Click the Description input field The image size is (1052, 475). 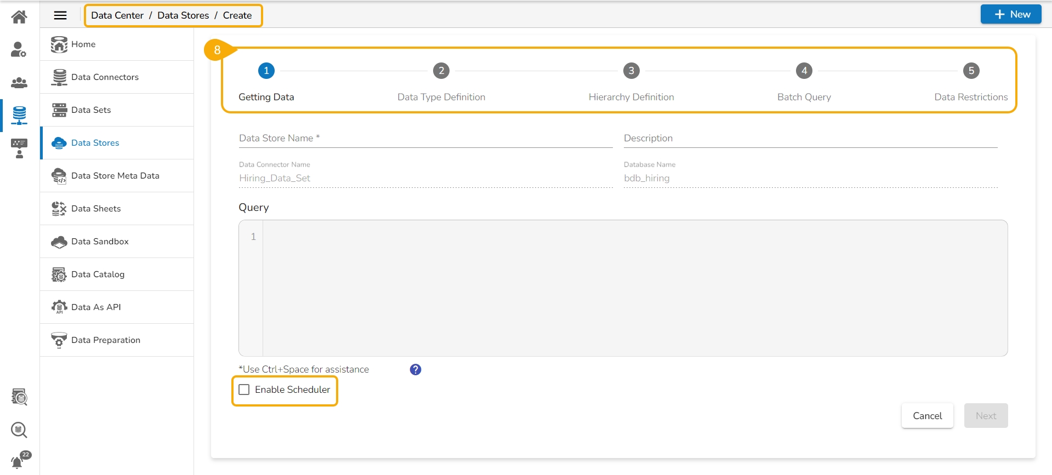(x=810, y=139)
